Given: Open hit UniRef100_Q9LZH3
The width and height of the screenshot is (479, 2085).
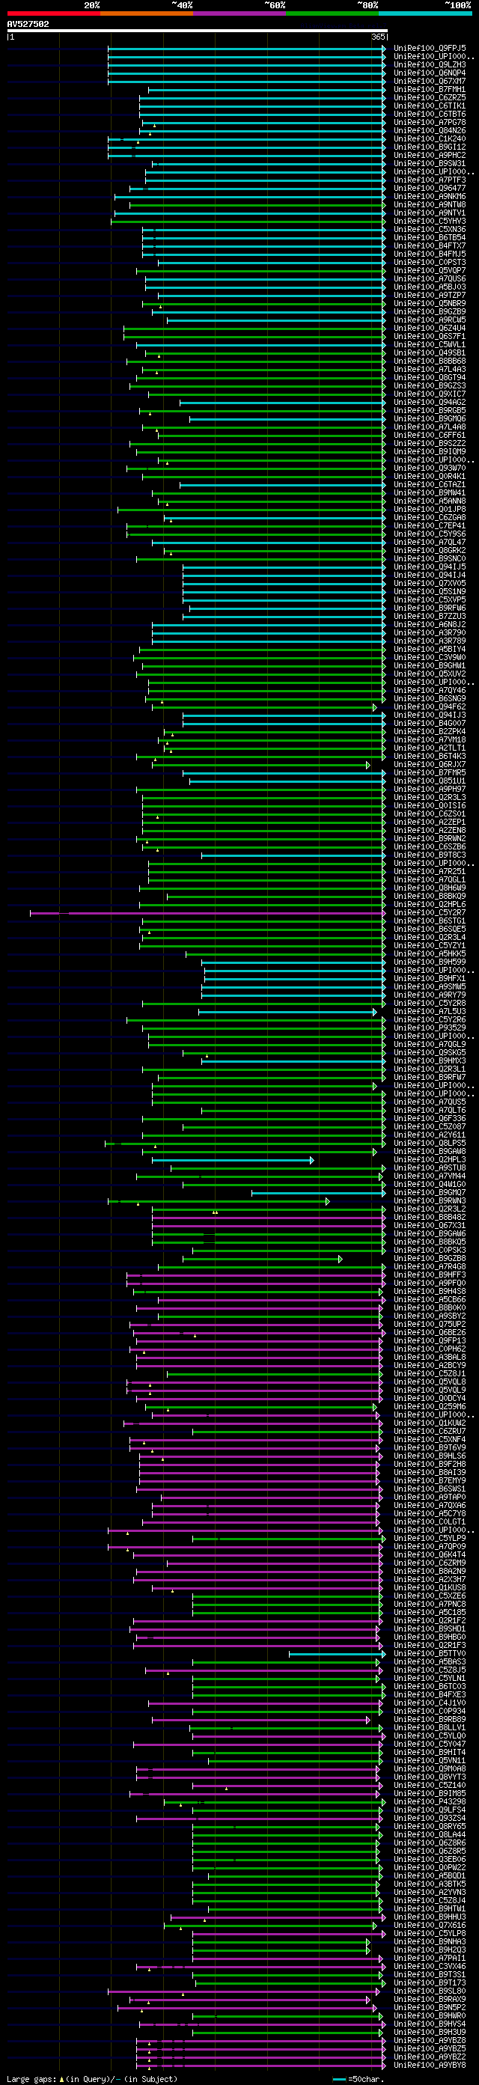Looking at the screenshot, I should point(430,65).
